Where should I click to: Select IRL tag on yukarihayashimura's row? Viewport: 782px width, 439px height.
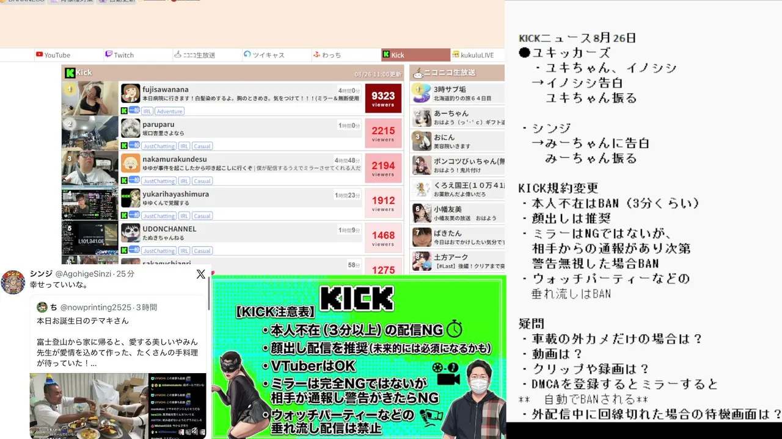185,216
